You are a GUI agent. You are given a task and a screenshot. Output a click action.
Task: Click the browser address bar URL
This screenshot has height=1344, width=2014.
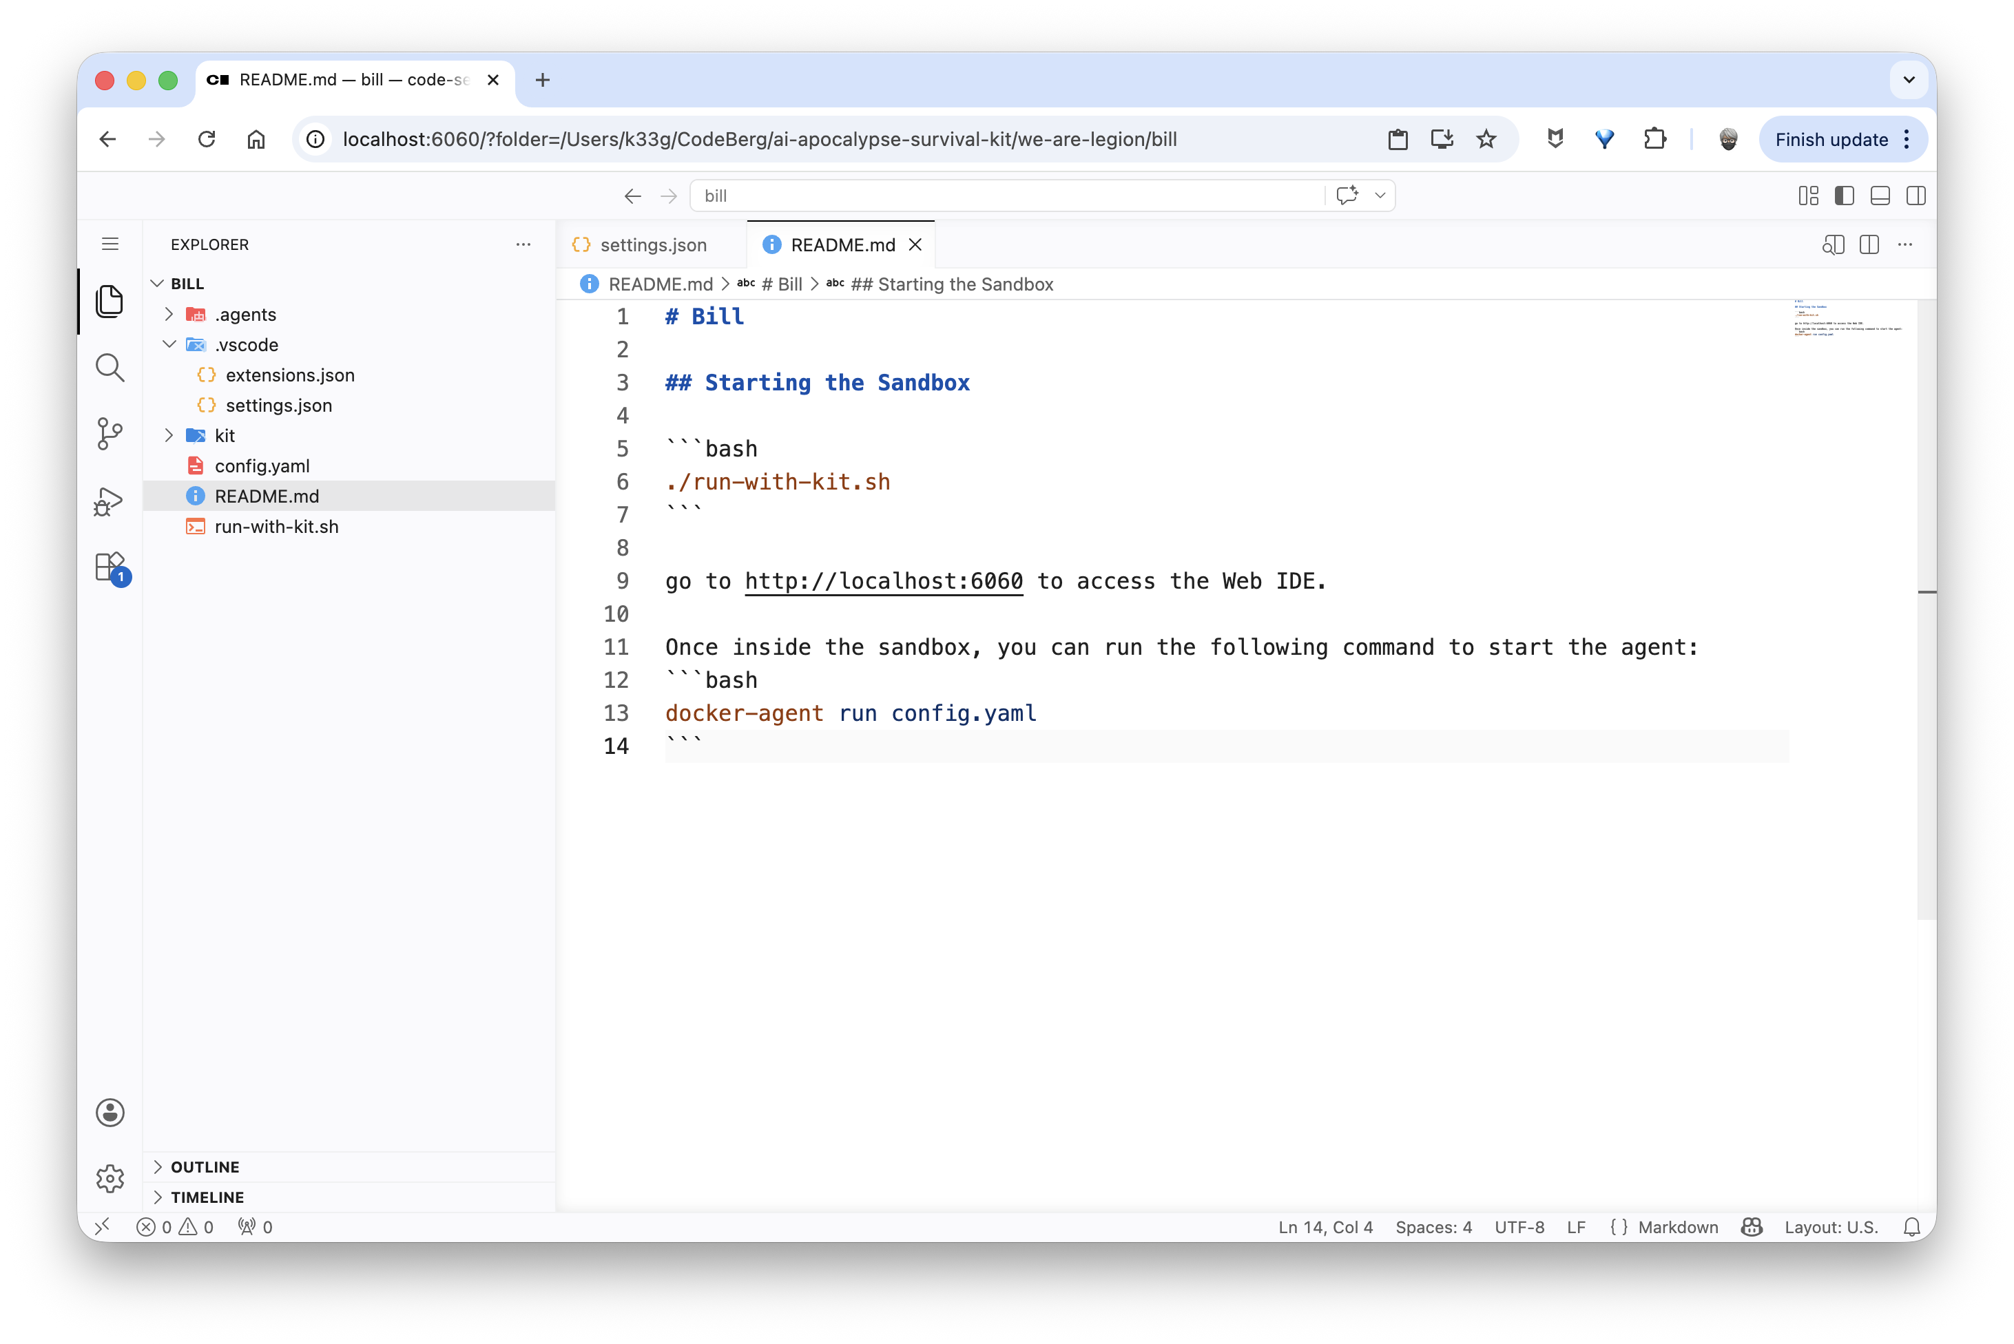[760, 139]
